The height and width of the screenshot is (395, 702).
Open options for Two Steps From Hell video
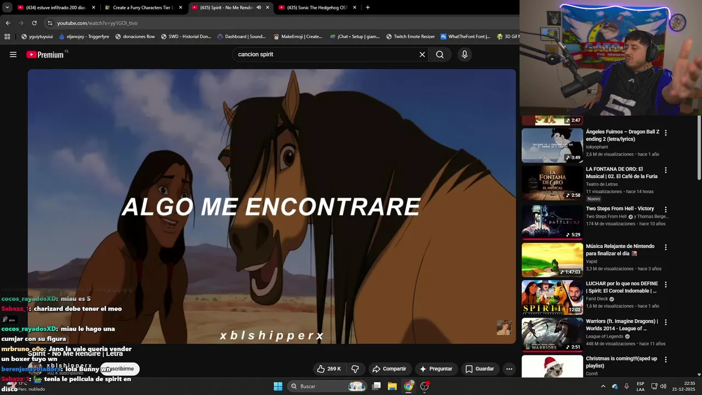tap(666, 210)
